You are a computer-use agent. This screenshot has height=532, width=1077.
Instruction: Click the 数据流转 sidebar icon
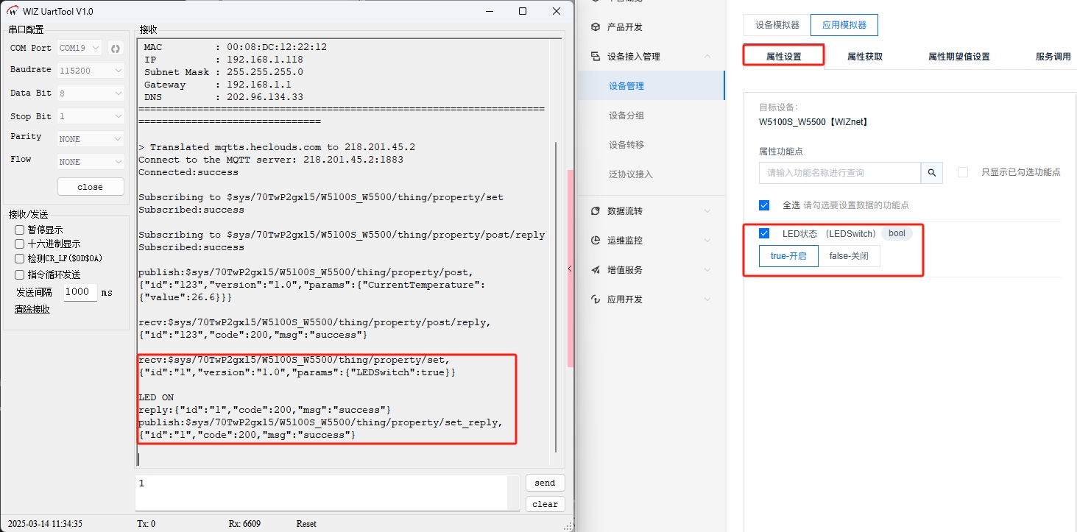click(x=596, y=211)
